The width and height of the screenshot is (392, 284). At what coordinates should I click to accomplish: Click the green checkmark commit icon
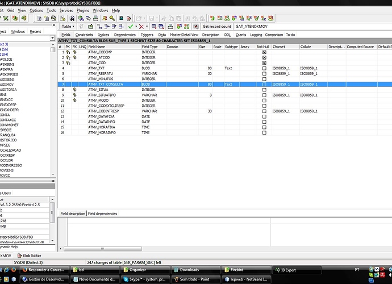pos(131,26)
